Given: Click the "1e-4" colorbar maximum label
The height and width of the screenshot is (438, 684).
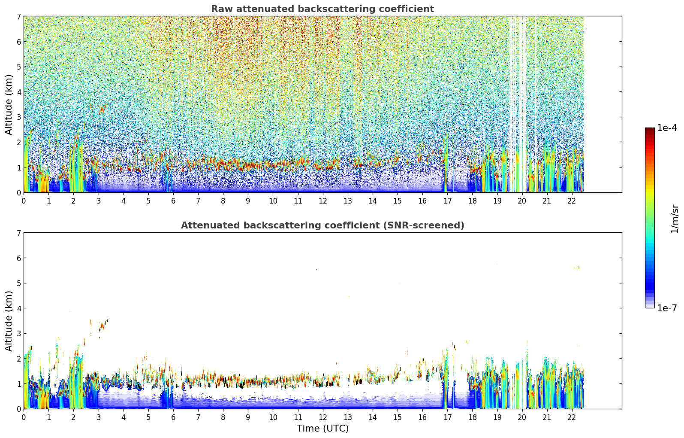Looking at the screenshot, I should tap(667, 128).
